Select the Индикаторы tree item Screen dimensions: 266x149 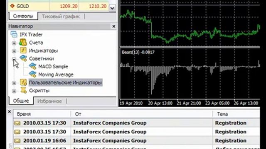point(43,50)
